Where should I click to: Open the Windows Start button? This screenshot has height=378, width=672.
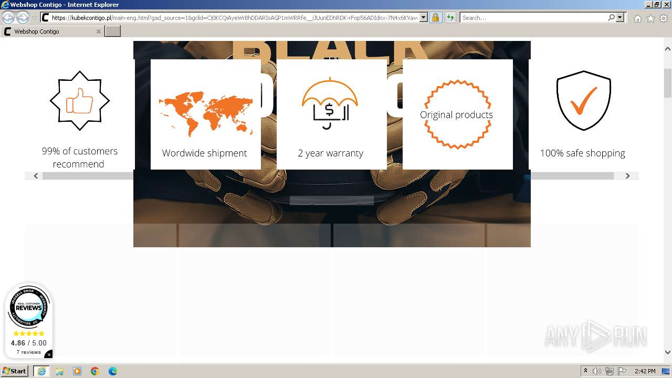15,371
